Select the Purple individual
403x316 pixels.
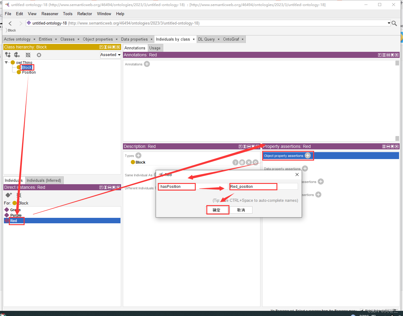point(16,215)
